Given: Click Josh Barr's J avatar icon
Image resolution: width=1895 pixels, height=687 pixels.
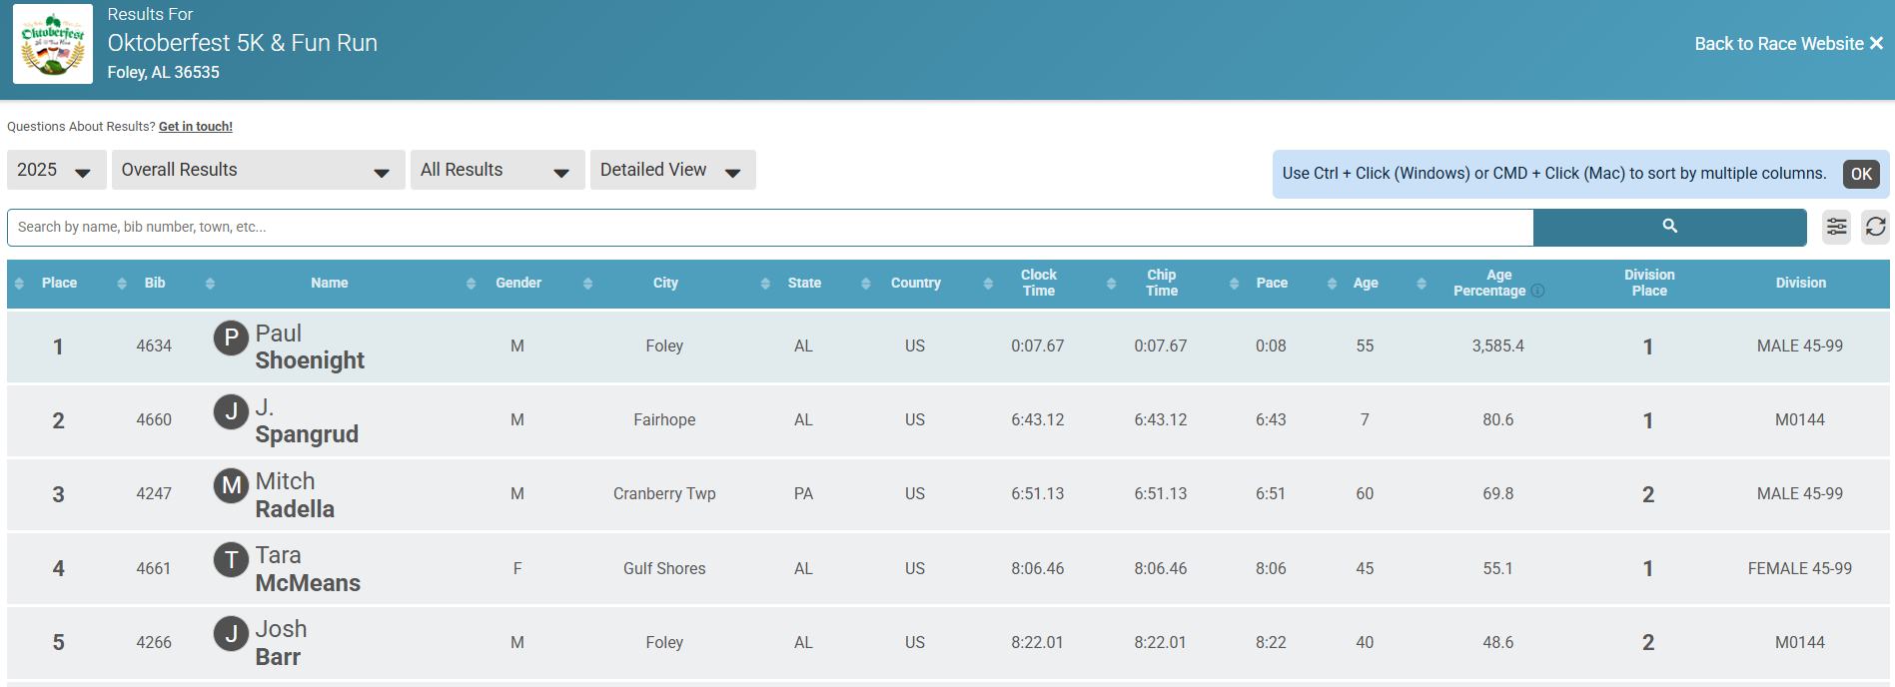Looking at the screenshot, I should pyautogui.click(x=231, y=633).
